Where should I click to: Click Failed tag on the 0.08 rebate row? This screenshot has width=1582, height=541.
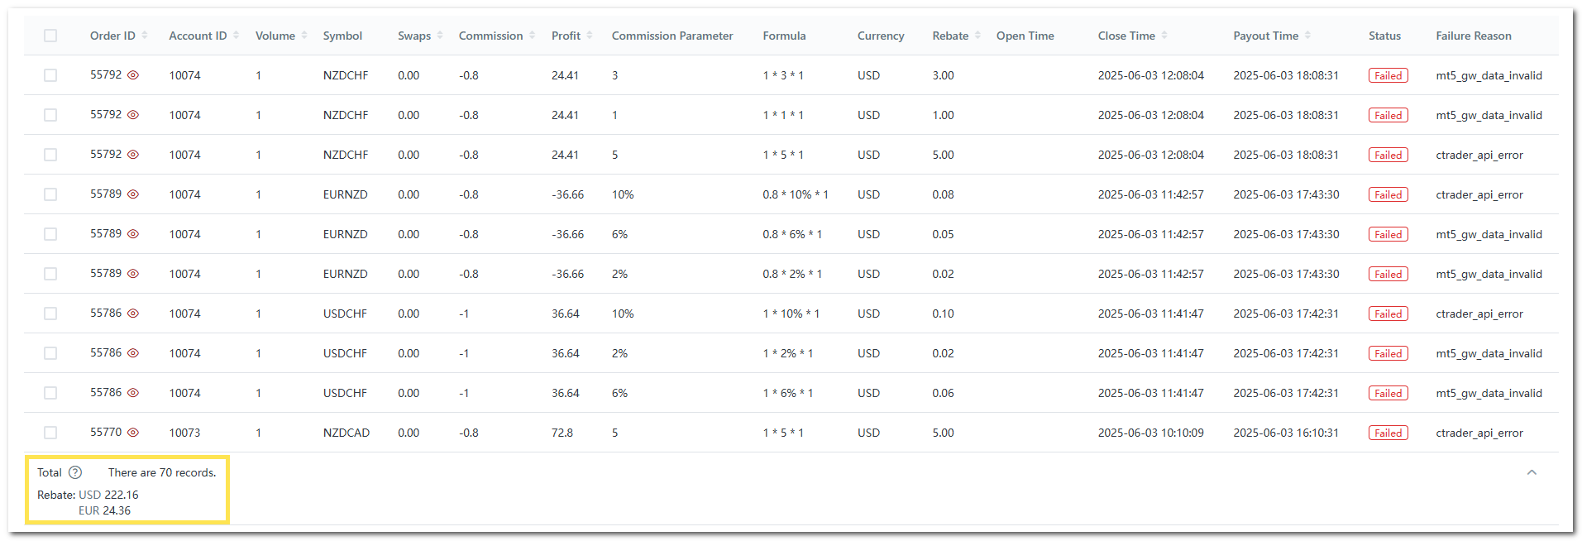click(x=1388, y=194)
